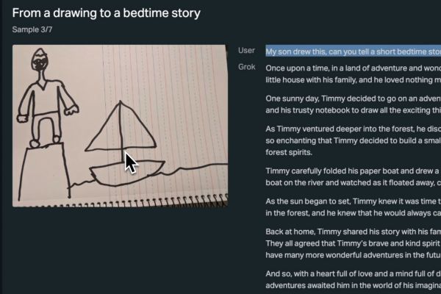Click the "Grok" speaker label
The image size is (441, 294).
[x=247, y=67]
